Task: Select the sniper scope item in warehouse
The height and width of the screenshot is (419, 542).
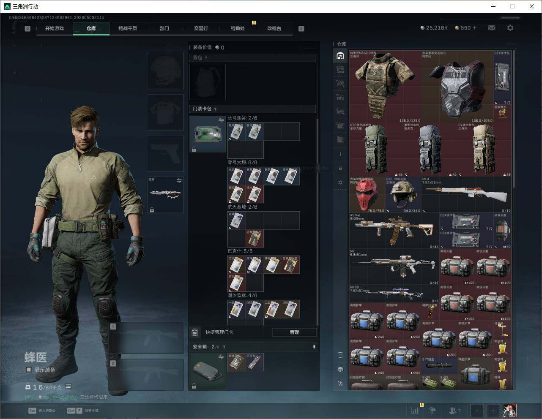Action: tap(439, 365)
